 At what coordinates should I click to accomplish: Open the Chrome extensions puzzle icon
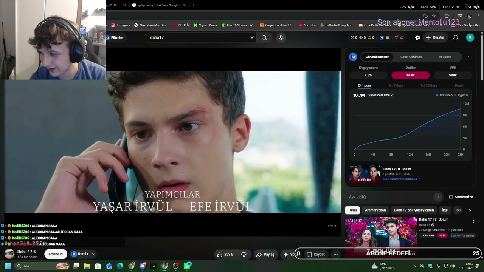(x=447, y=16)
